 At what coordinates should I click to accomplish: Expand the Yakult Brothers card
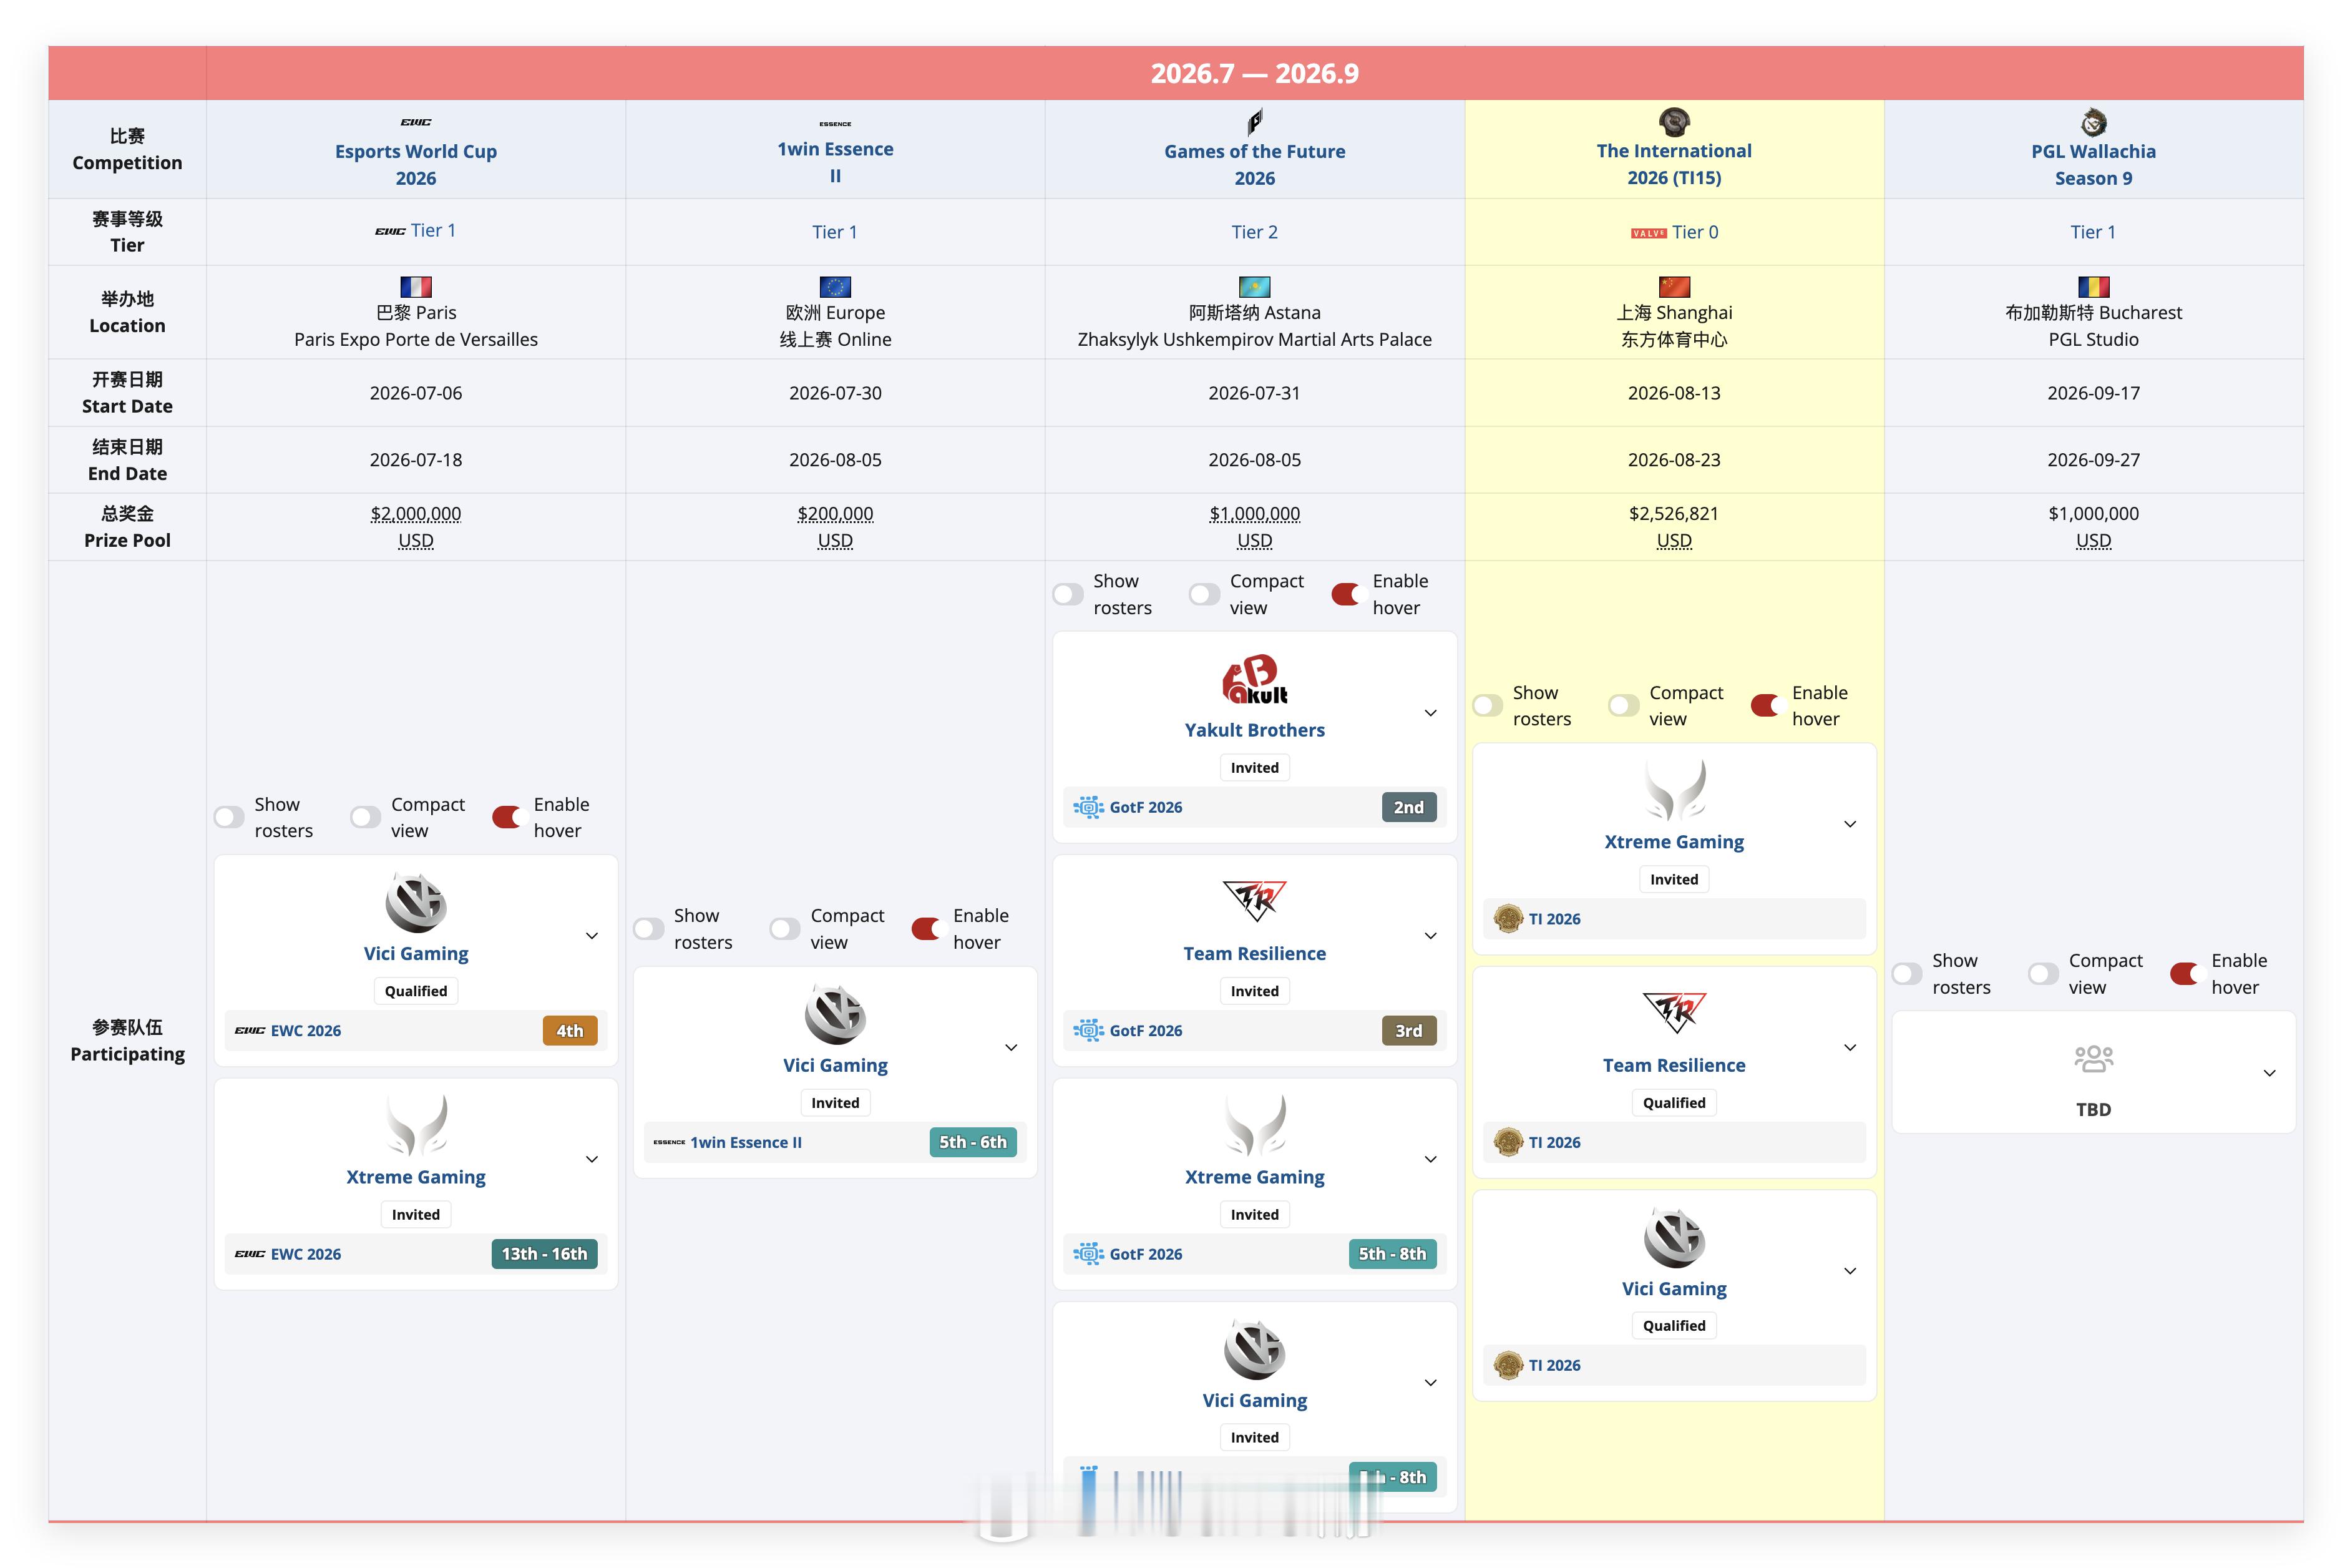tap(1430, 713)
